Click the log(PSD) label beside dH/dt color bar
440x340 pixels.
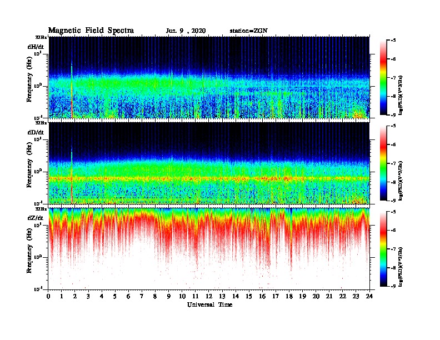coord(401,95)
